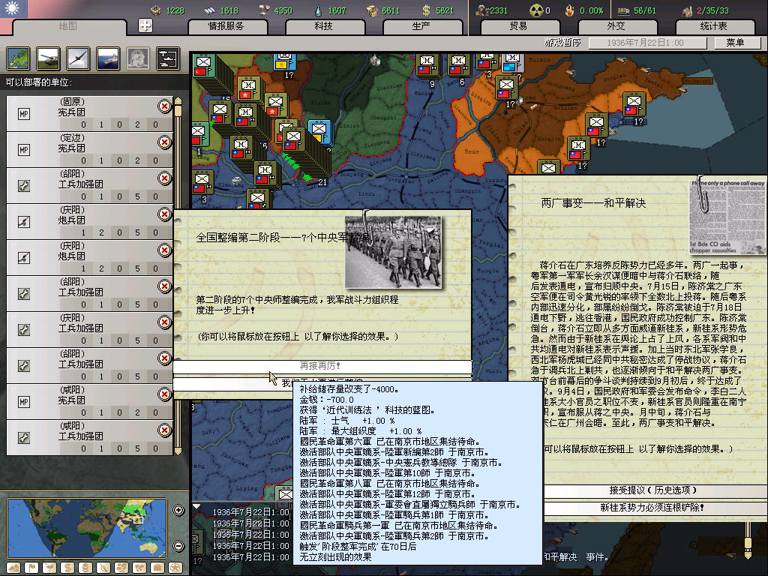Screen dimensions: 768x576
Task: Click the 菜单 menu button
Action: pos(734,43)
